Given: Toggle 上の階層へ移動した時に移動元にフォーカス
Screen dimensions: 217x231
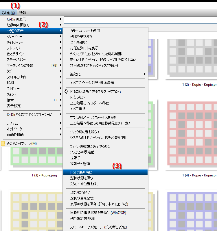Looking at the screenshot, I should tap(105, 123).
